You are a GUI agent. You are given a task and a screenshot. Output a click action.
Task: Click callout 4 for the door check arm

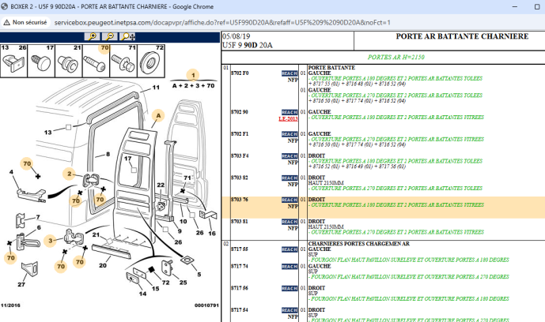[11, 172]
